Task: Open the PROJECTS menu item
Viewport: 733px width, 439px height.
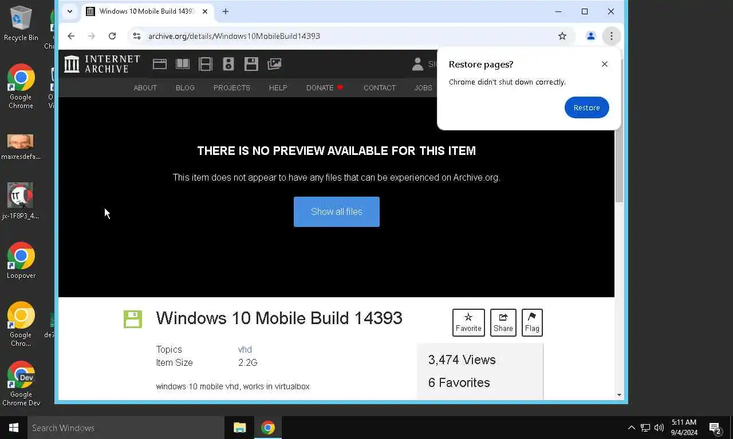Action: pyautogui.click(x=232, y=87)
